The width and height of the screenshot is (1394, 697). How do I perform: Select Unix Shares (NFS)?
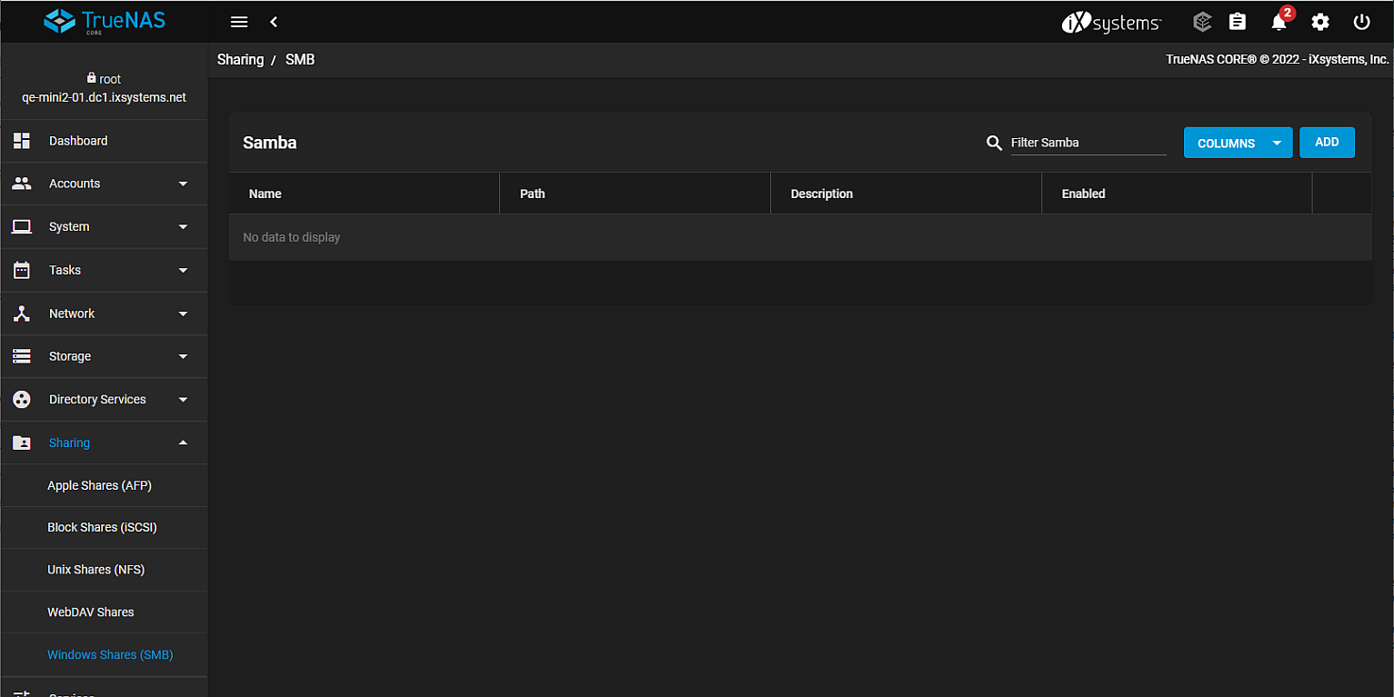pos(95,570)
